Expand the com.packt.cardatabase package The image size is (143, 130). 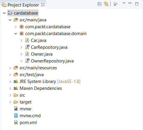16,27
